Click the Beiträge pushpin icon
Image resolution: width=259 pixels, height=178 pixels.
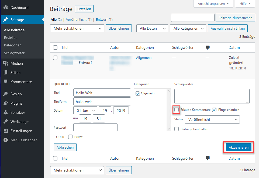click(x=6, y=19)
